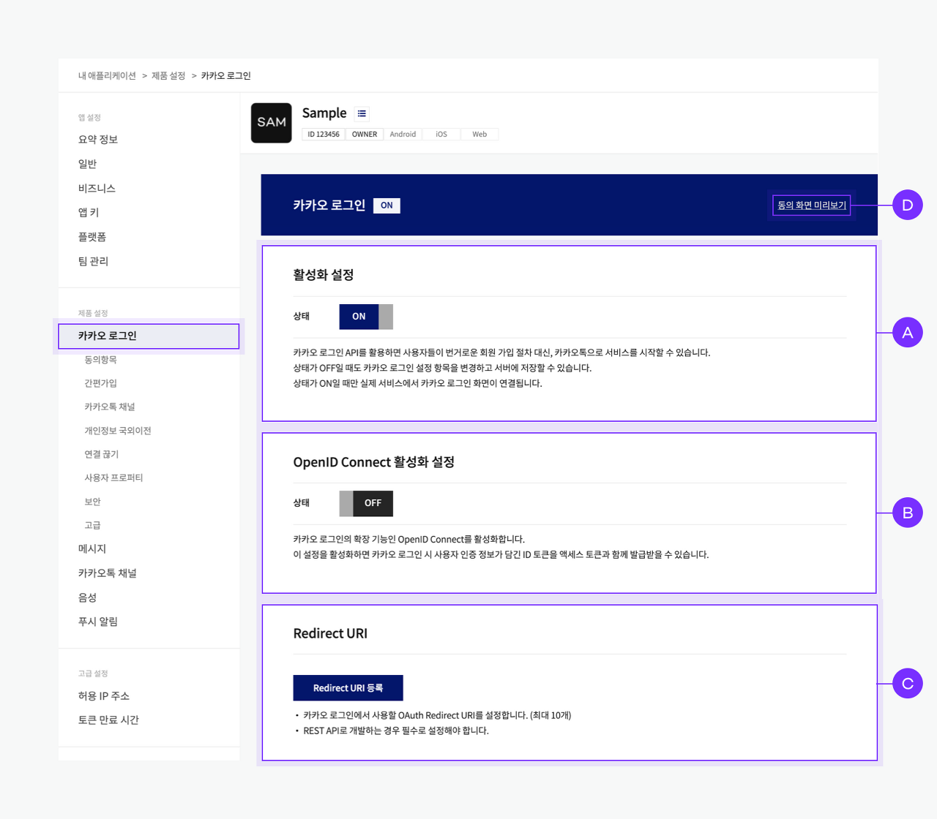Viewport: 937px width, 819px height.
Task: Click the SAM application logo
Action: pyautogui.click(x=272, y=123)
